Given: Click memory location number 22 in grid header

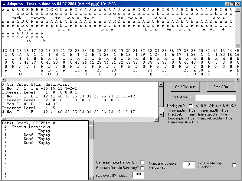Looking at the screenshot, I should pyautogui.click(x=70, y=51).
